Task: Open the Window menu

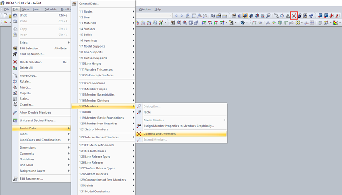Action: pyautogui.click(x=145, y=9)
